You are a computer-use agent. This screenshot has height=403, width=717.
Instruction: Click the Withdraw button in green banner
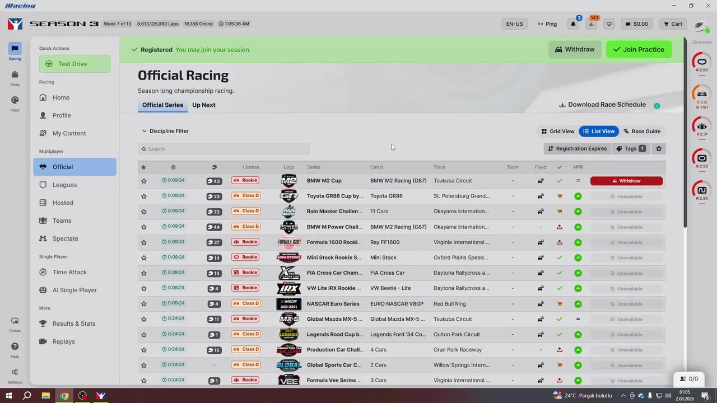575,49
